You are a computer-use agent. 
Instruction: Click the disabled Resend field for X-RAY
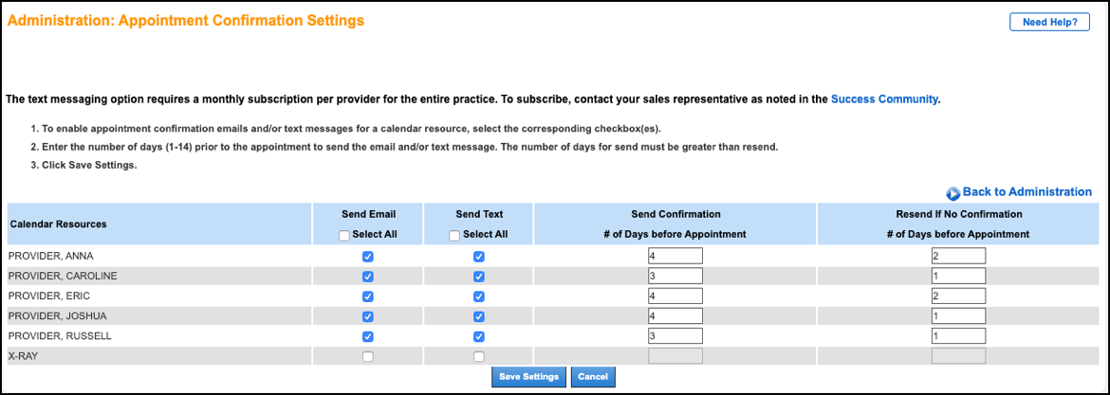click(x=958, y=355)
